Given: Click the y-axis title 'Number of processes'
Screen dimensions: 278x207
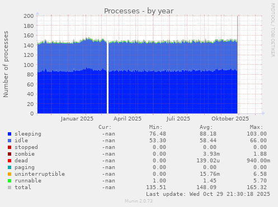Looking at the screenshot, I should [6, 64].
